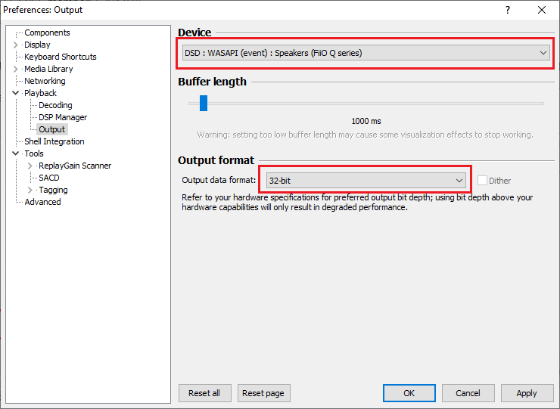Select the DSP Manager page
The height and width of the screenshot is (409, 560).
point(63,117)
